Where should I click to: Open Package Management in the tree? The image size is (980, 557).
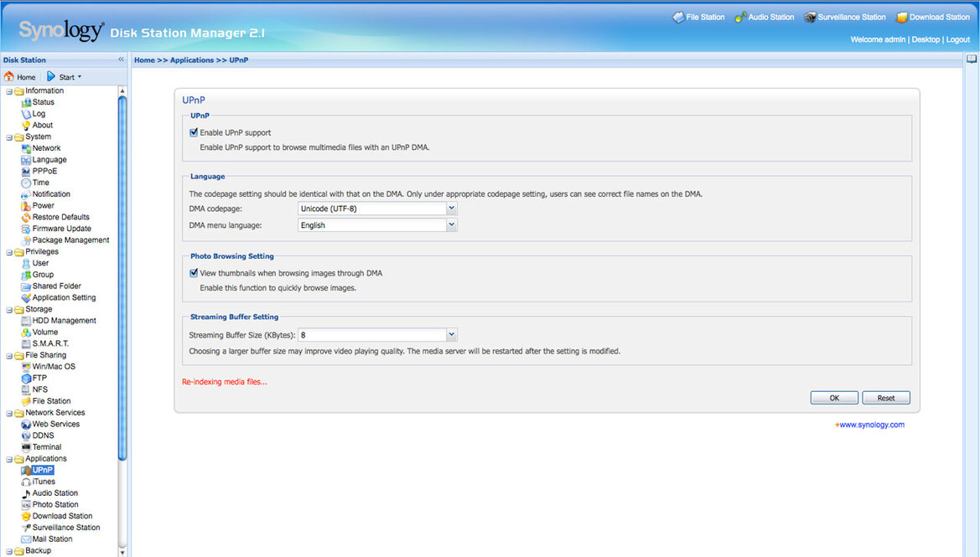pos(70,240)
